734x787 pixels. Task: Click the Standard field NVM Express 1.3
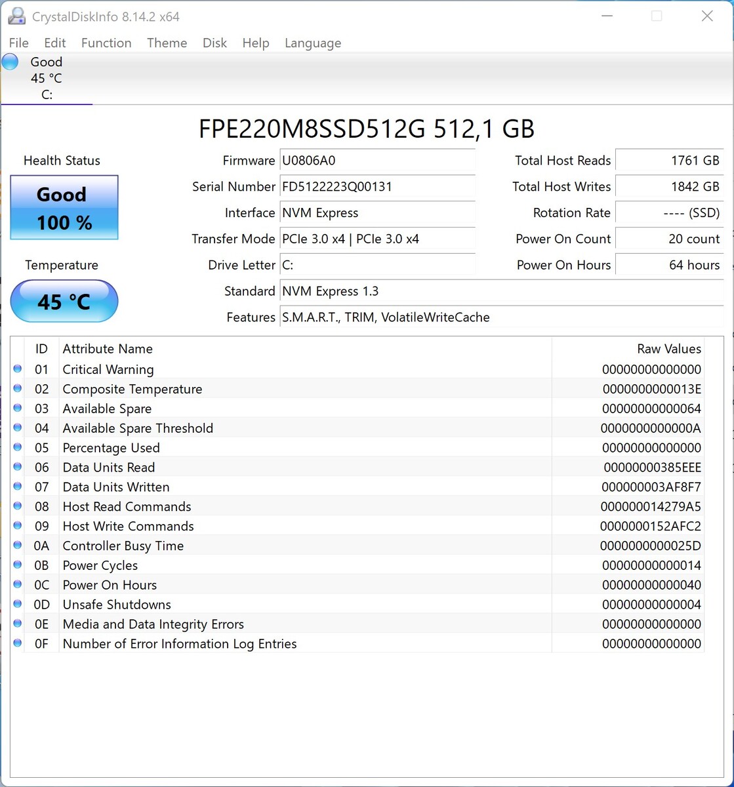(502, 291)
